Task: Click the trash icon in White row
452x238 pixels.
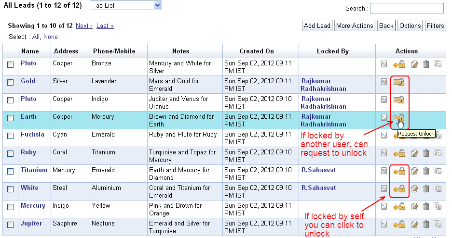Action: [426, 188]
